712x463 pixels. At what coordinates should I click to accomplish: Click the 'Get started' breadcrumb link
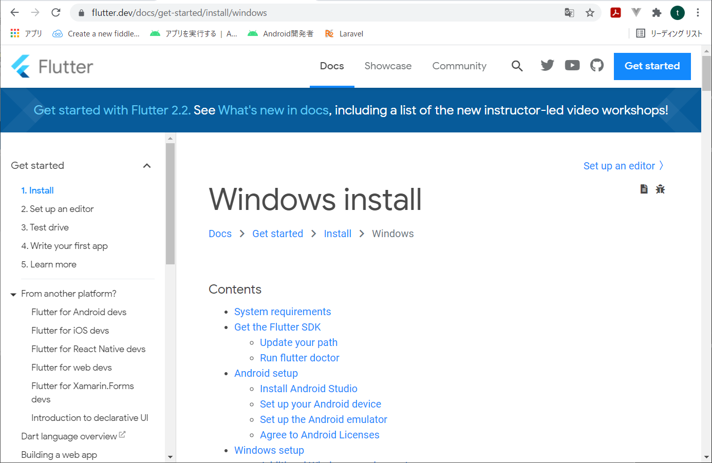tap(277, 234)
